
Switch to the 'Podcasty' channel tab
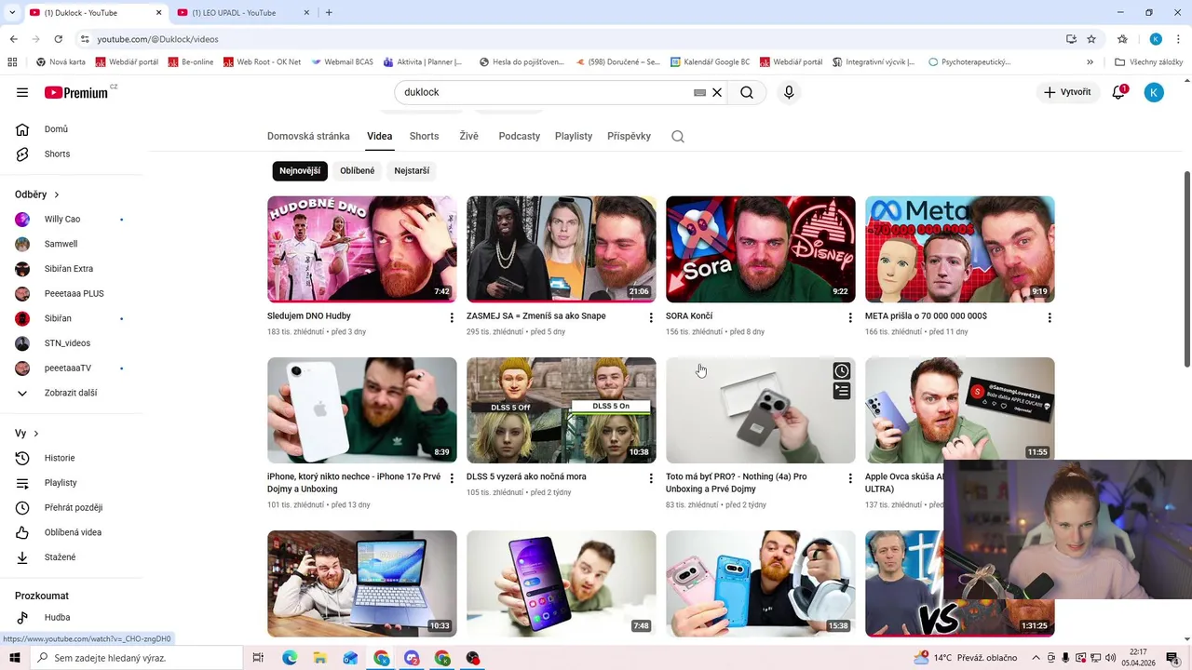pyautogui.click(x=520, y=136)
